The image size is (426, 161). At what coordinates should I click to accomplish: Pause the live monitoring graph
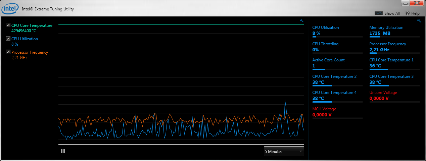click(63, 151)
